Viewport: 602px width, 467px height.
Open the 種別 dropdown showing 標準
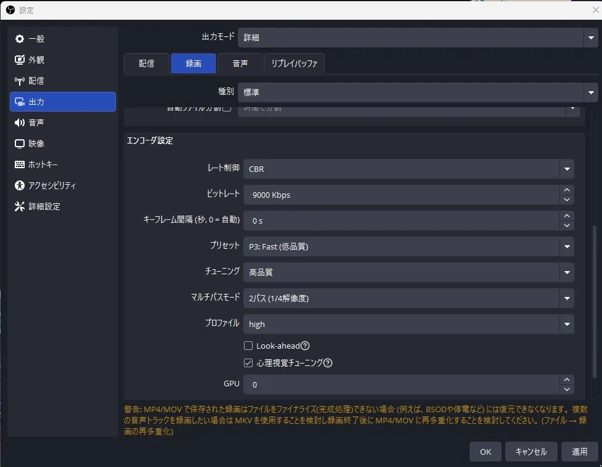(x=418, y=92)
